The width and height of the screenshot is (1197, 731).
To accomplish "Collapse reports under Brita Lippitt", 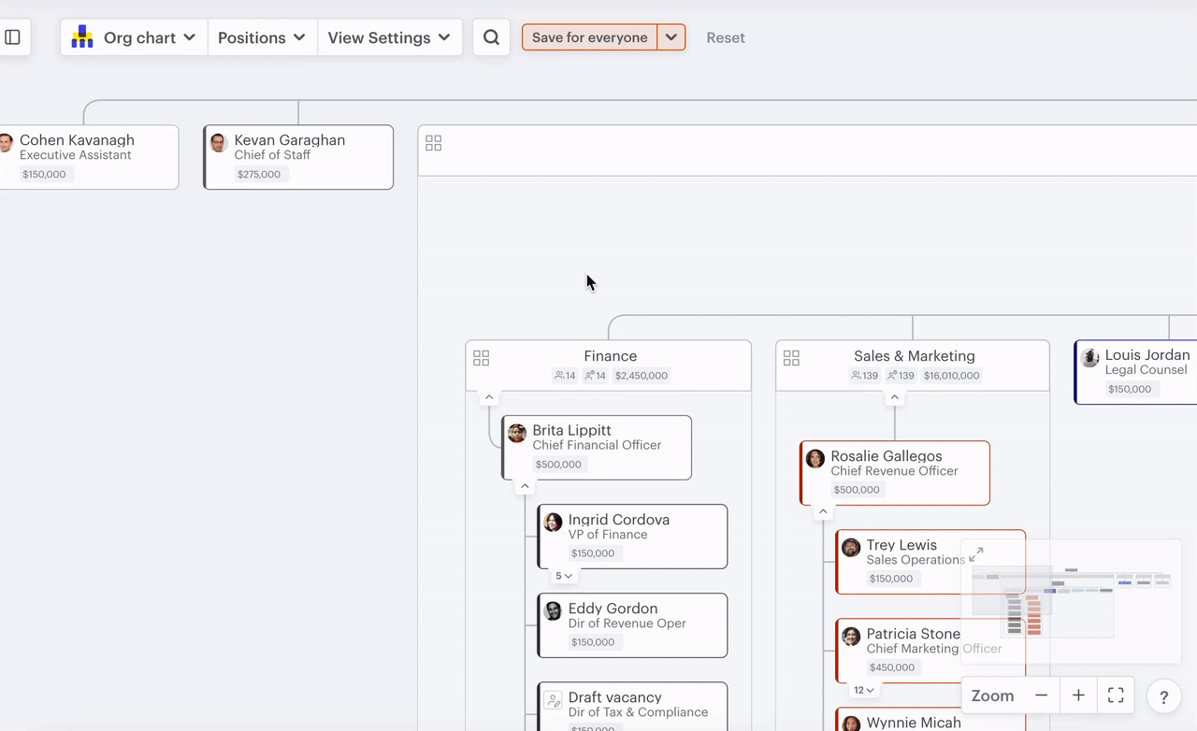I will [525, 486].
